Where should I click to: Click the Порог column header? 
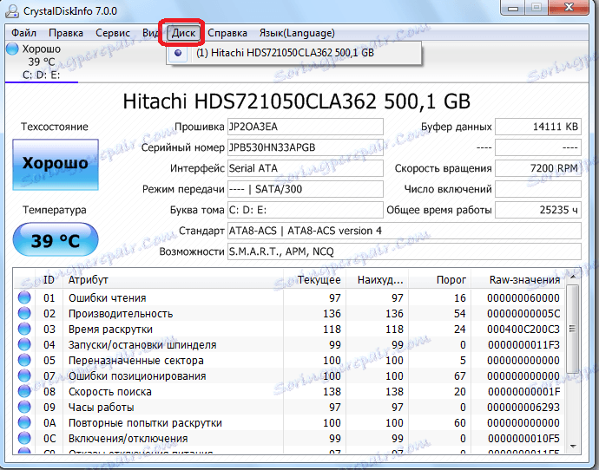(x=439, y=280)
